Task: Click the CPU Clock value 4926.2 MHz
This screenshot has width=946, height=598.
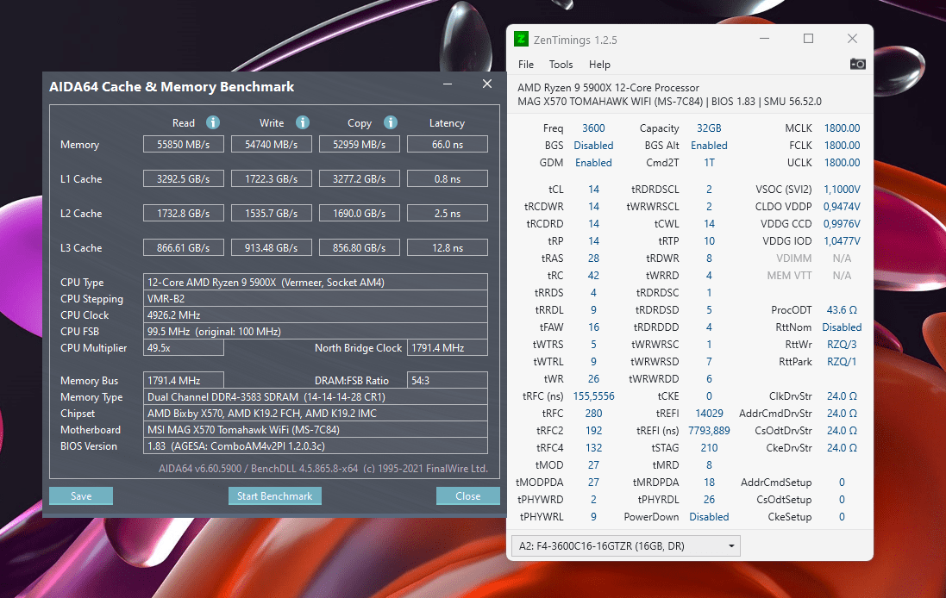Action: pos(316,315)
